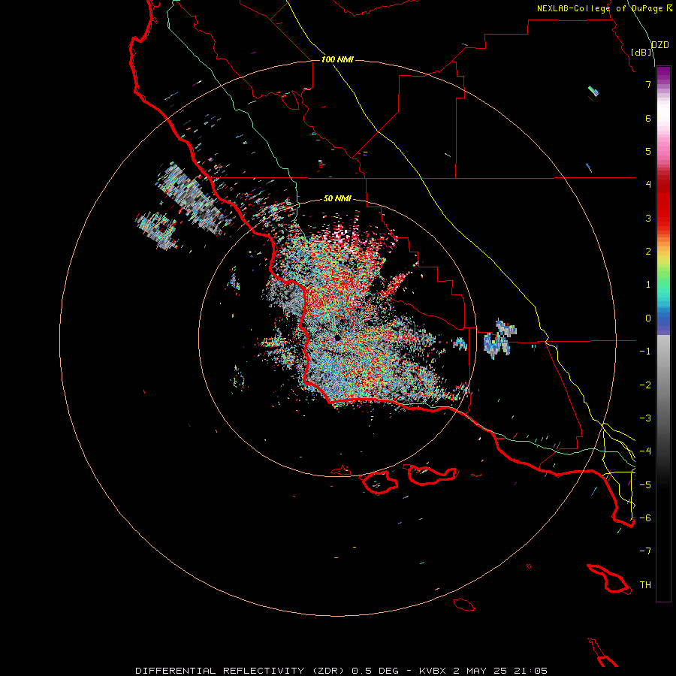Click the -5 value on color scale
Viewport: 676px width, 676px height.
click(645, 484)
